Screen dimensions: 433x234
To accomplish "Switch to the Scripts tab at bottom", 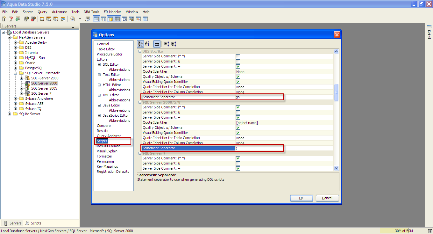I will [33, 223].
